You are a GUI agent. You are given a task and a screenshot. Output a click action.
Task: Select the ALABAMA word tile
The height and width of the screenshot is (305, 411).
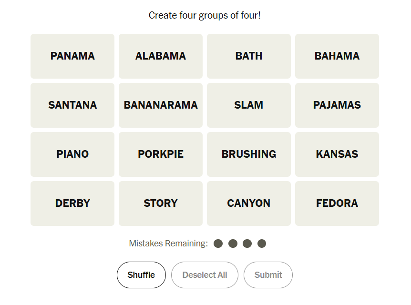tap(161, 56)
